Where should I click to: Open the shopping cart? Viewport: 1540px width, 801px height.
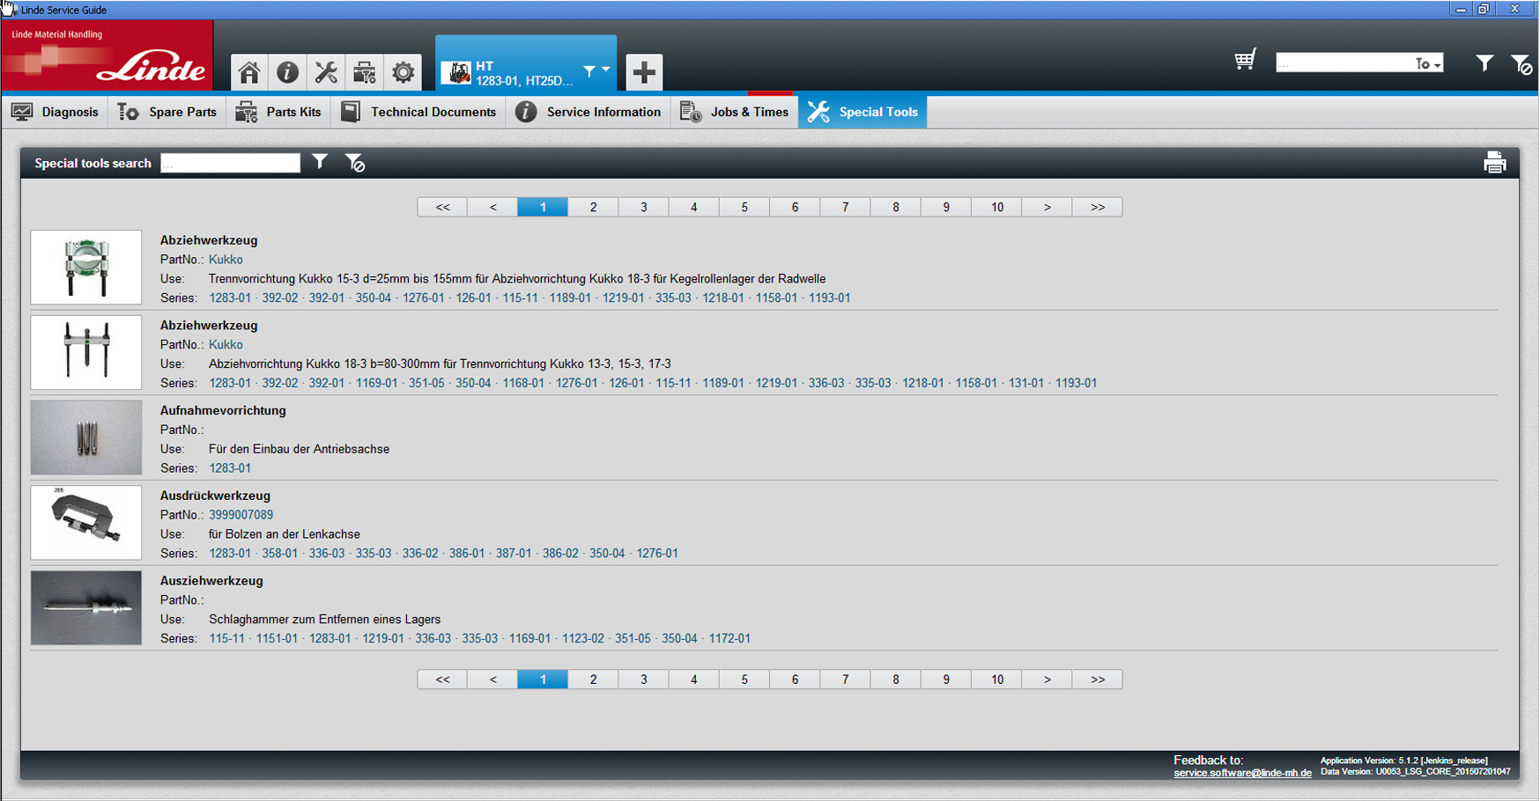tap(1244, 61)
